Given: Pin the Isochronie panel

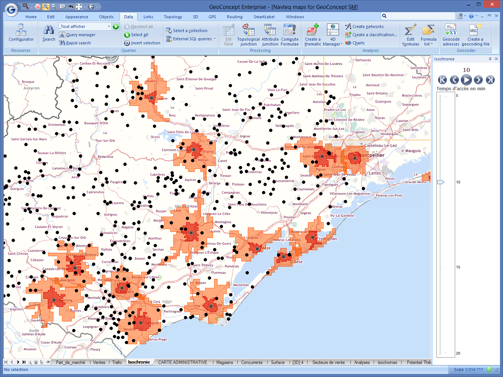Looking at the screenshot, I should point(490,59).
